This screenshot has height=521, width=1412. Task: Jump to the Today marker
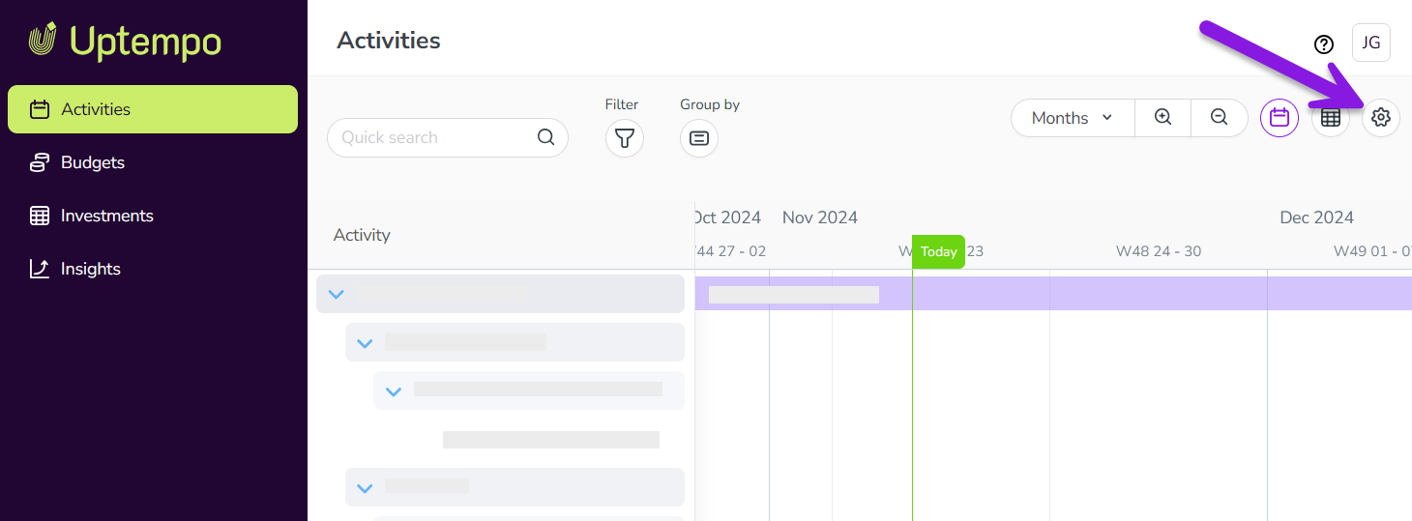(x=938, y=251)
